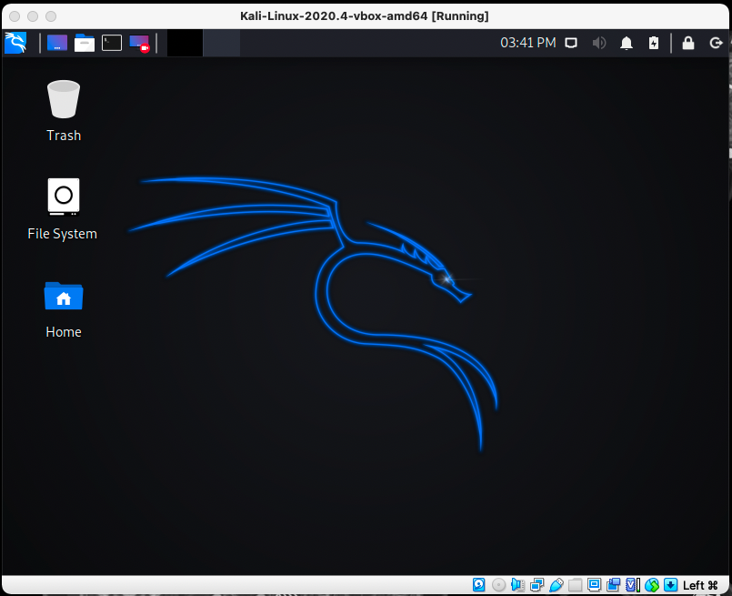
Task: Select the Home folder desktop icon
Action: tap(64, 307)
